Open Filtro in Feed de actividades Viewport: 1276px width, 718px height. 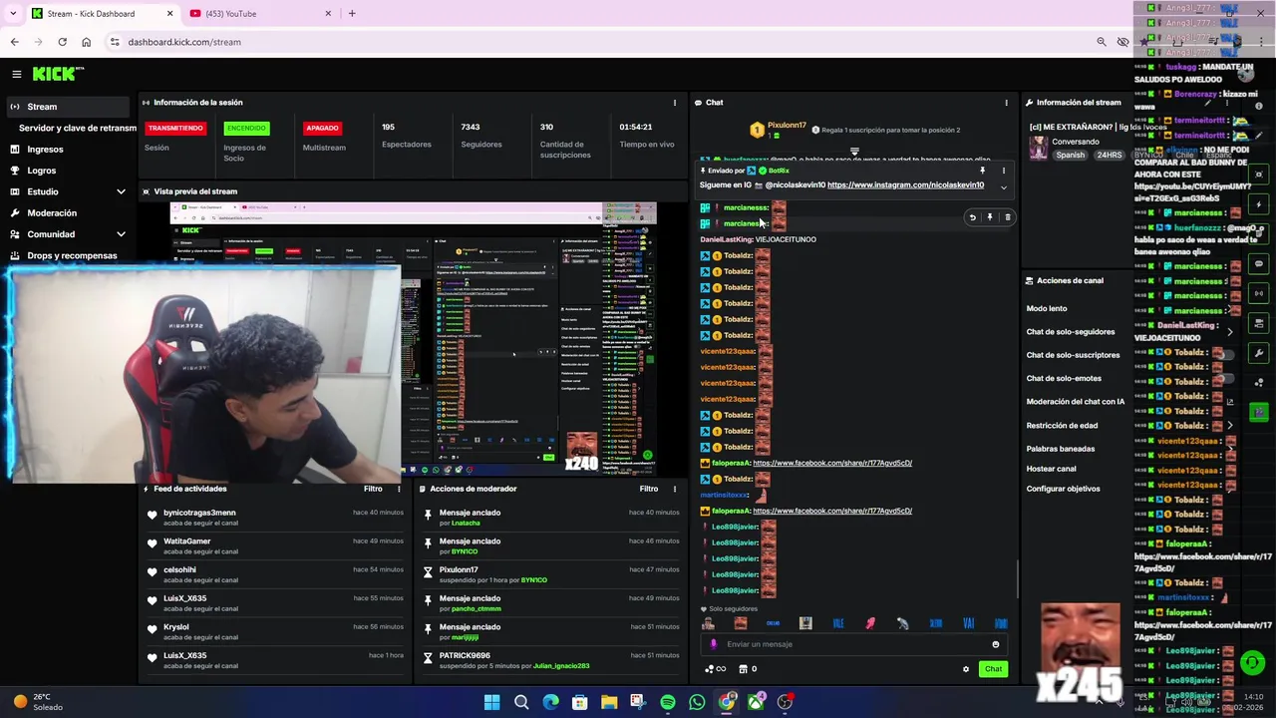coord(373,489)
